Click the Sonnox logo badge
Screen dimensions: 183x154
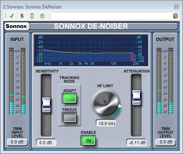(x=17, y=26)
